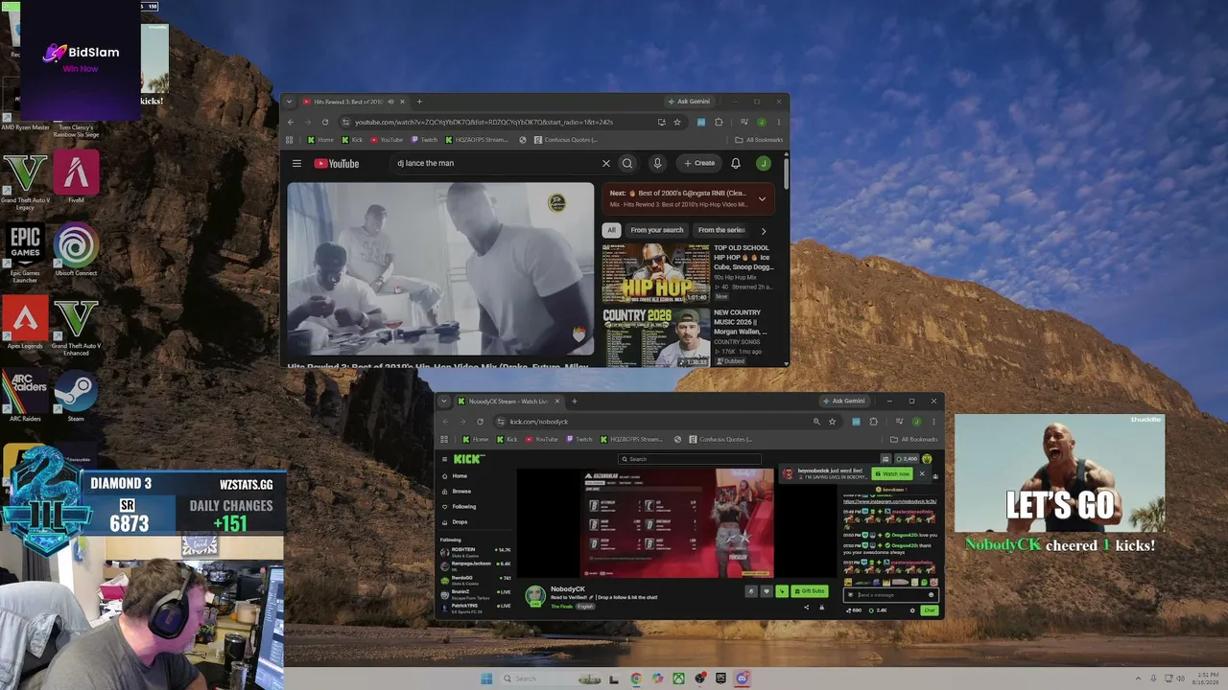This screenshot has height=690, width=1228.
Task: Open 'TOP OLD SCHOOL HIP HOP' video thumbnail
Action: 656,273
